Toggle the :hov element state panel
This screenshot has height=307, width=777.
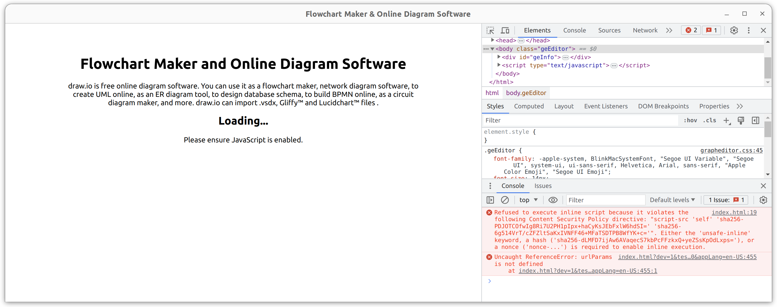pos(690,120)
